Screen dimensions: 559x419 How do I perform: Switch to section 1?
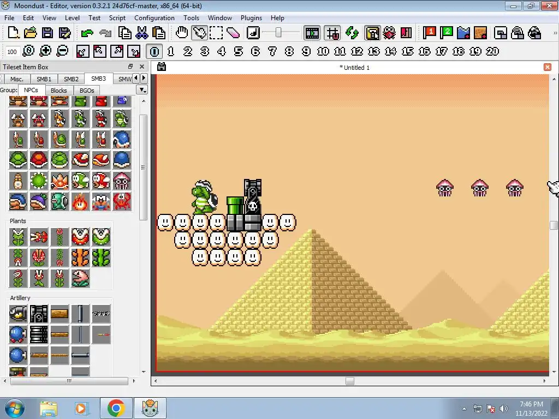[171, 51]
